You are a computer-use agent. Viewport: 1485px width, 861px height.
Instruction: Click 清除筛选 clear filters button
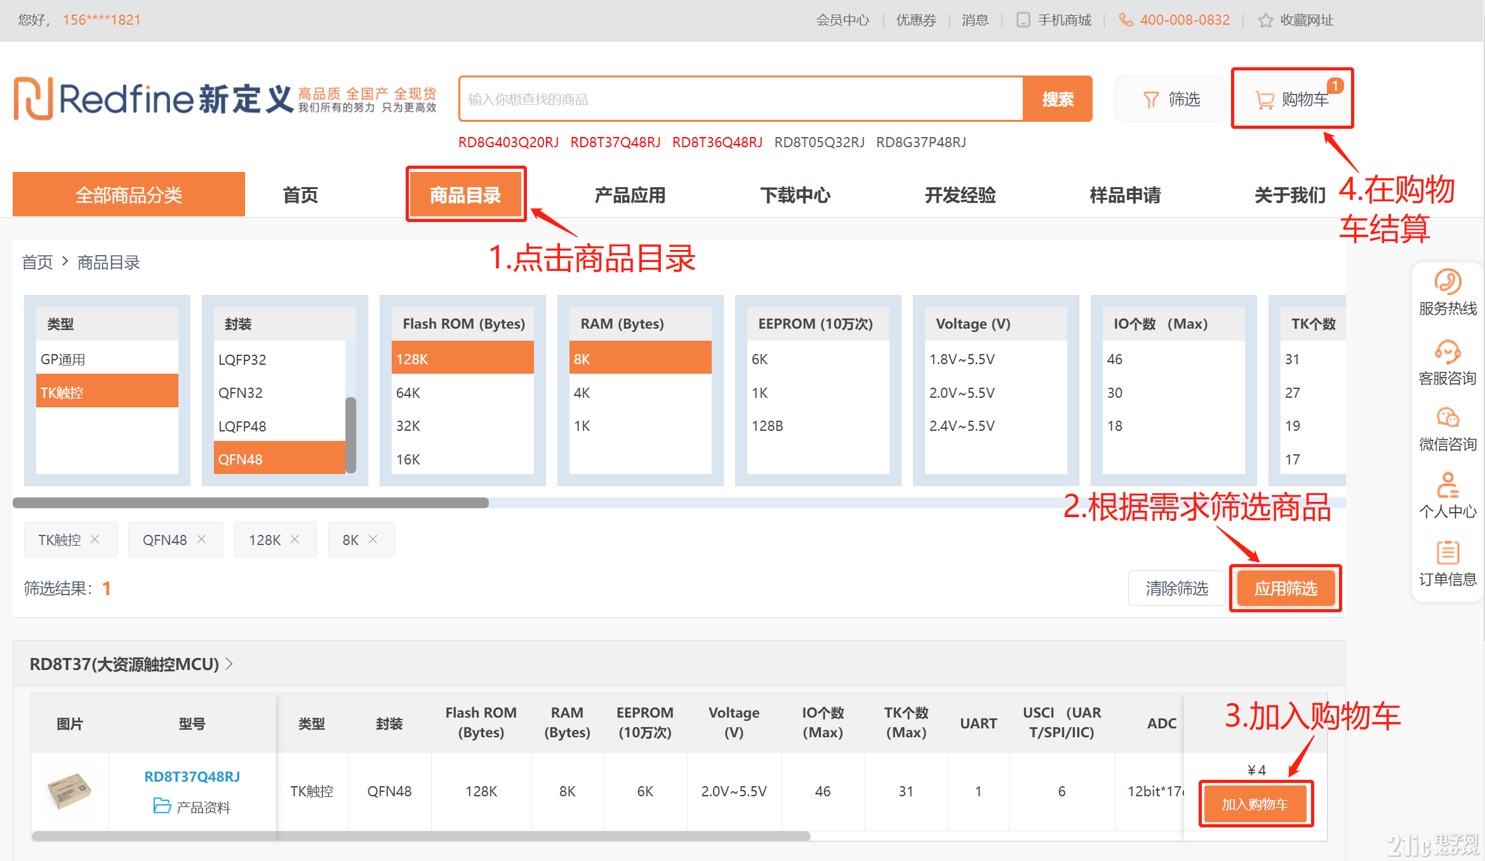(1176, 588)
